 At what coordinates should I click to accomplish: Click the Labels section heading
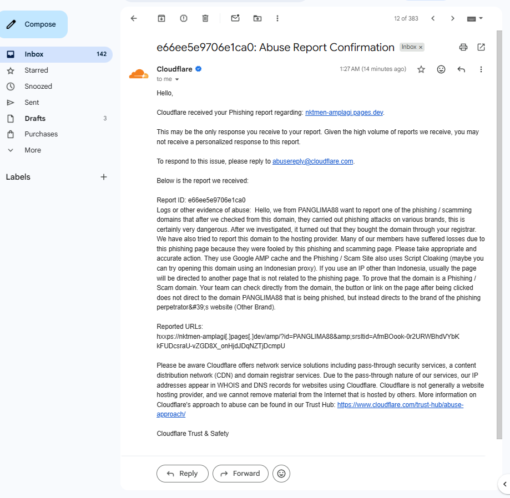point(18,177)
